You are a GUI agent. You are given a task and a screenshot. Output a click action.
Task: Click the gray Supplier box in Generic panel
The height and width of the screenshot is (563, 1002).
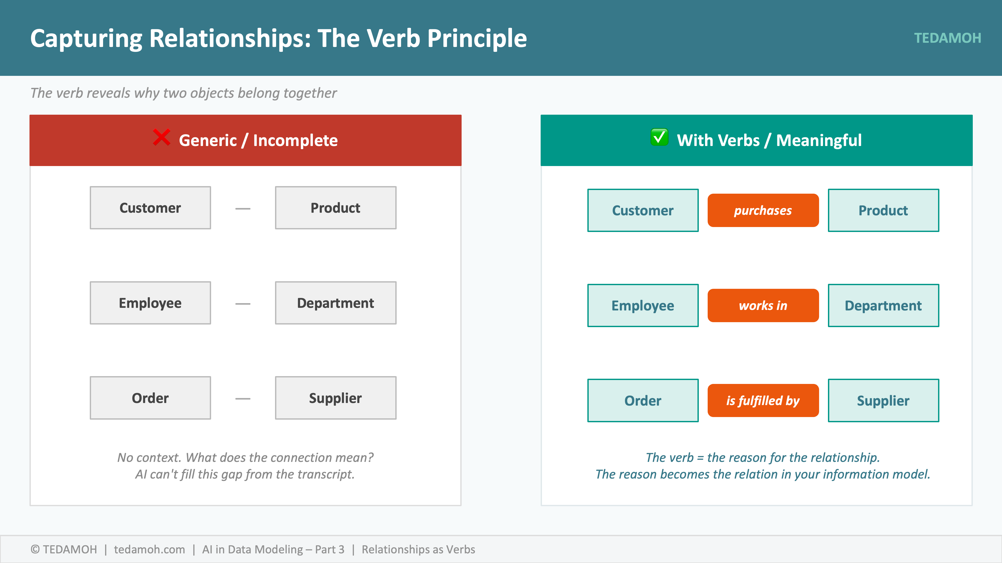(x=335, y=398)
